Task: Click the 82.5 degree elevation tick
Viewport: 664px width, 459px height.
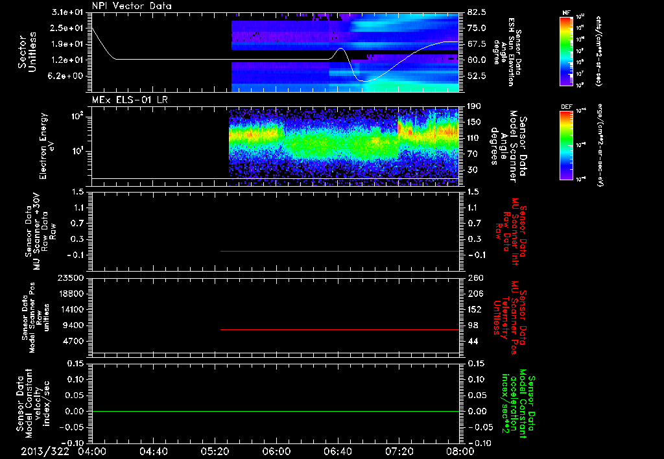Action: (477, 12)
